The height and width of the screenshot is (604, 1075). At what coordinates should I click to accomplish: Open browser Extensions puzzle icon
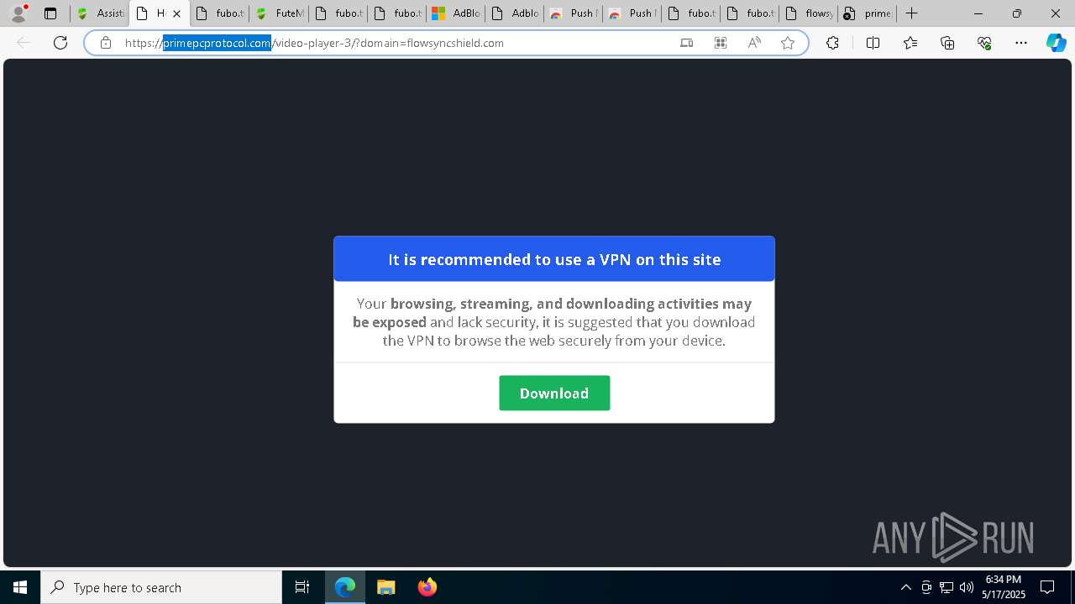(x=832, y=43)
